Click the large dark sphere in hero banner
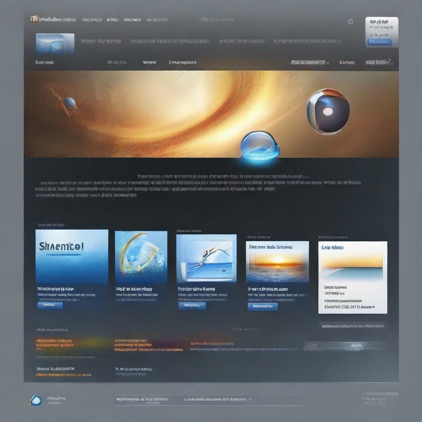 coord(328,111)
